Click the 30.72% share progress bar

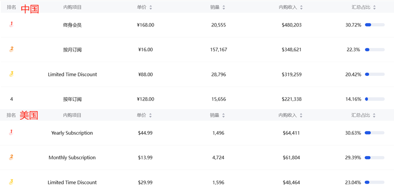375,25
